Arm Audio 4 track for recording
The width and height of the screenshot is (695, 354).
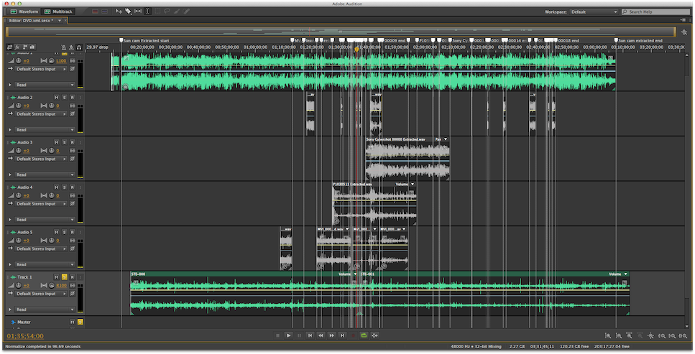coord(72,187)
